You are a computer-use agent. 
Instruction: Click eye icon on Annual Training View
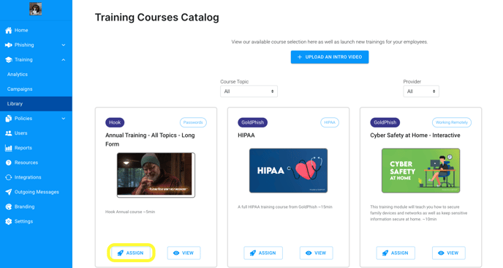pos(176,253)
